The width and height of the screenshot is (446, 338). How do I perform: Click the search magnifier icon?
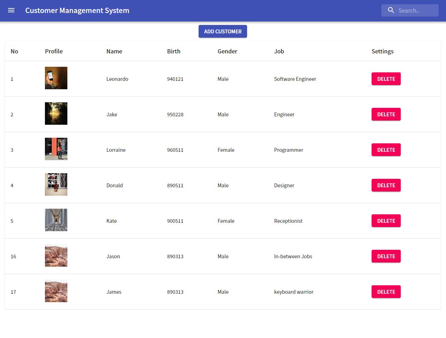click(x=391, y=10)
